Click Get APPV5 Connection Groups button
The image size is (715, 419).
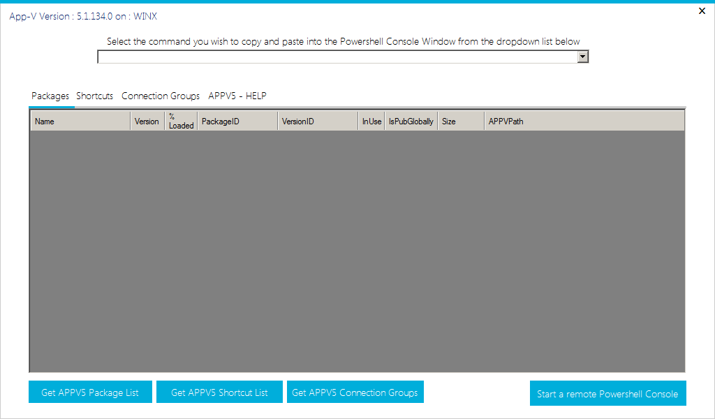(x=355, y=392)
